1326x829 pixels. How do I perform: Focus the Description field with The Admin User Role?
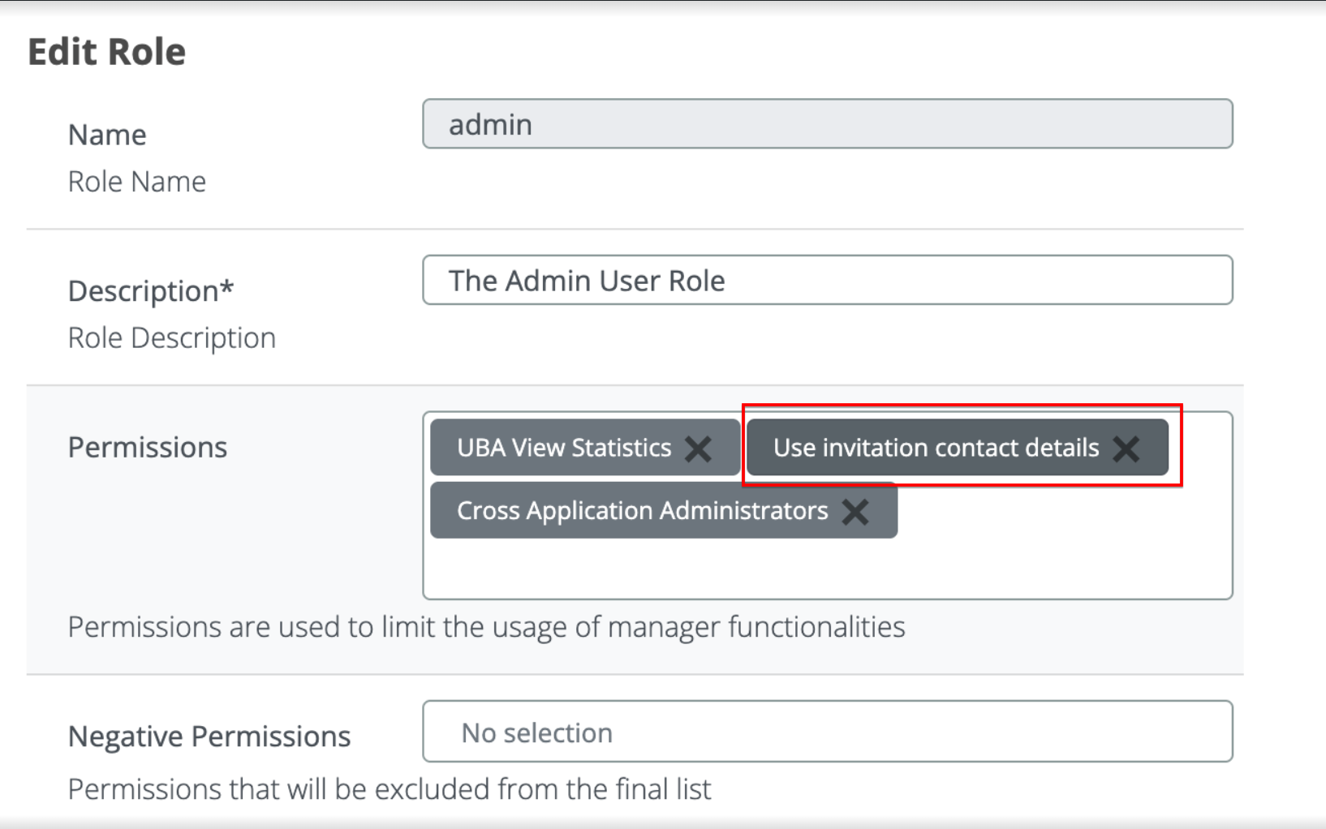(x=827, y=281)
